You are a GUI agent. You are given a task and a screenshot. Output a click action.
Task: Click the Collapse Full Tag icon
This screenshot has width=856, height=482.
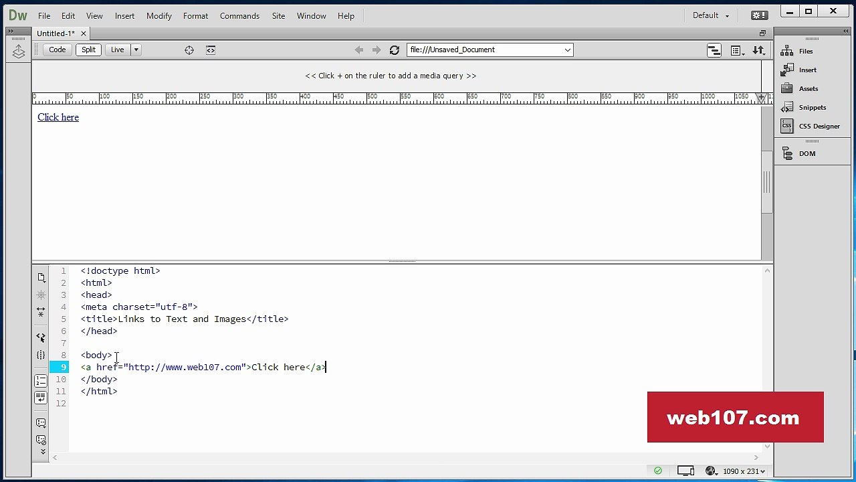pos(41,312)
